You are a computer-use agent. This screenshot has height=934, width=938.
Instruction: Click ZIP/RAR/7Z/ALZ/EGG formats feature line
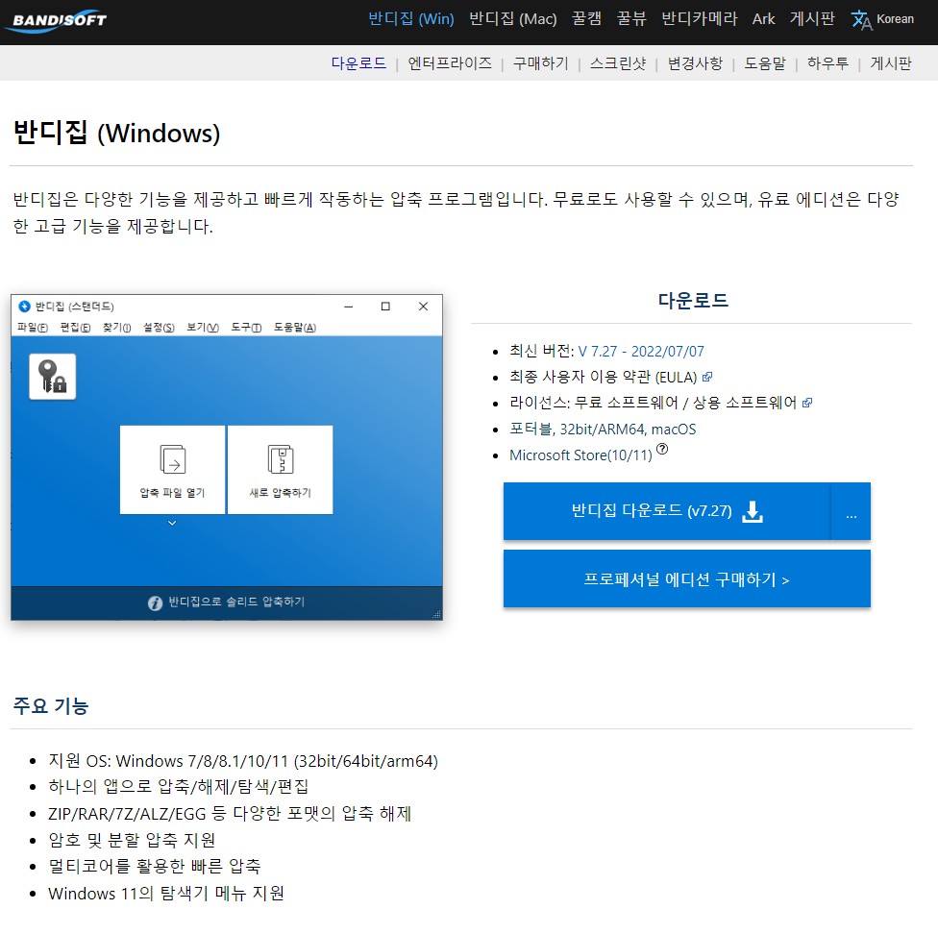click(x=230, y=814)
